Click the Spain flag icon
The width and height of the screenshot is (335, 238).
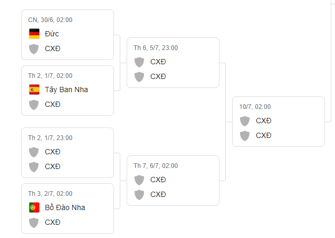[34, 90]
